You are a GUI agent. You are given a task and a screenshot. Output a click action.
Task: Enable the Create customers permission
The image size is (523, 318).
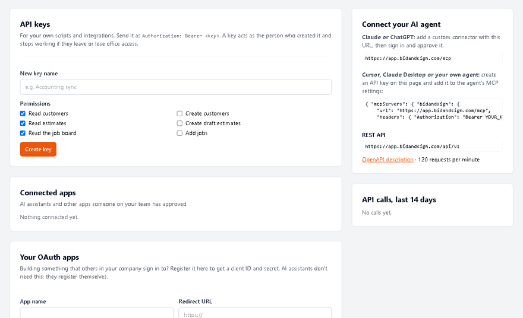[179, 113]
